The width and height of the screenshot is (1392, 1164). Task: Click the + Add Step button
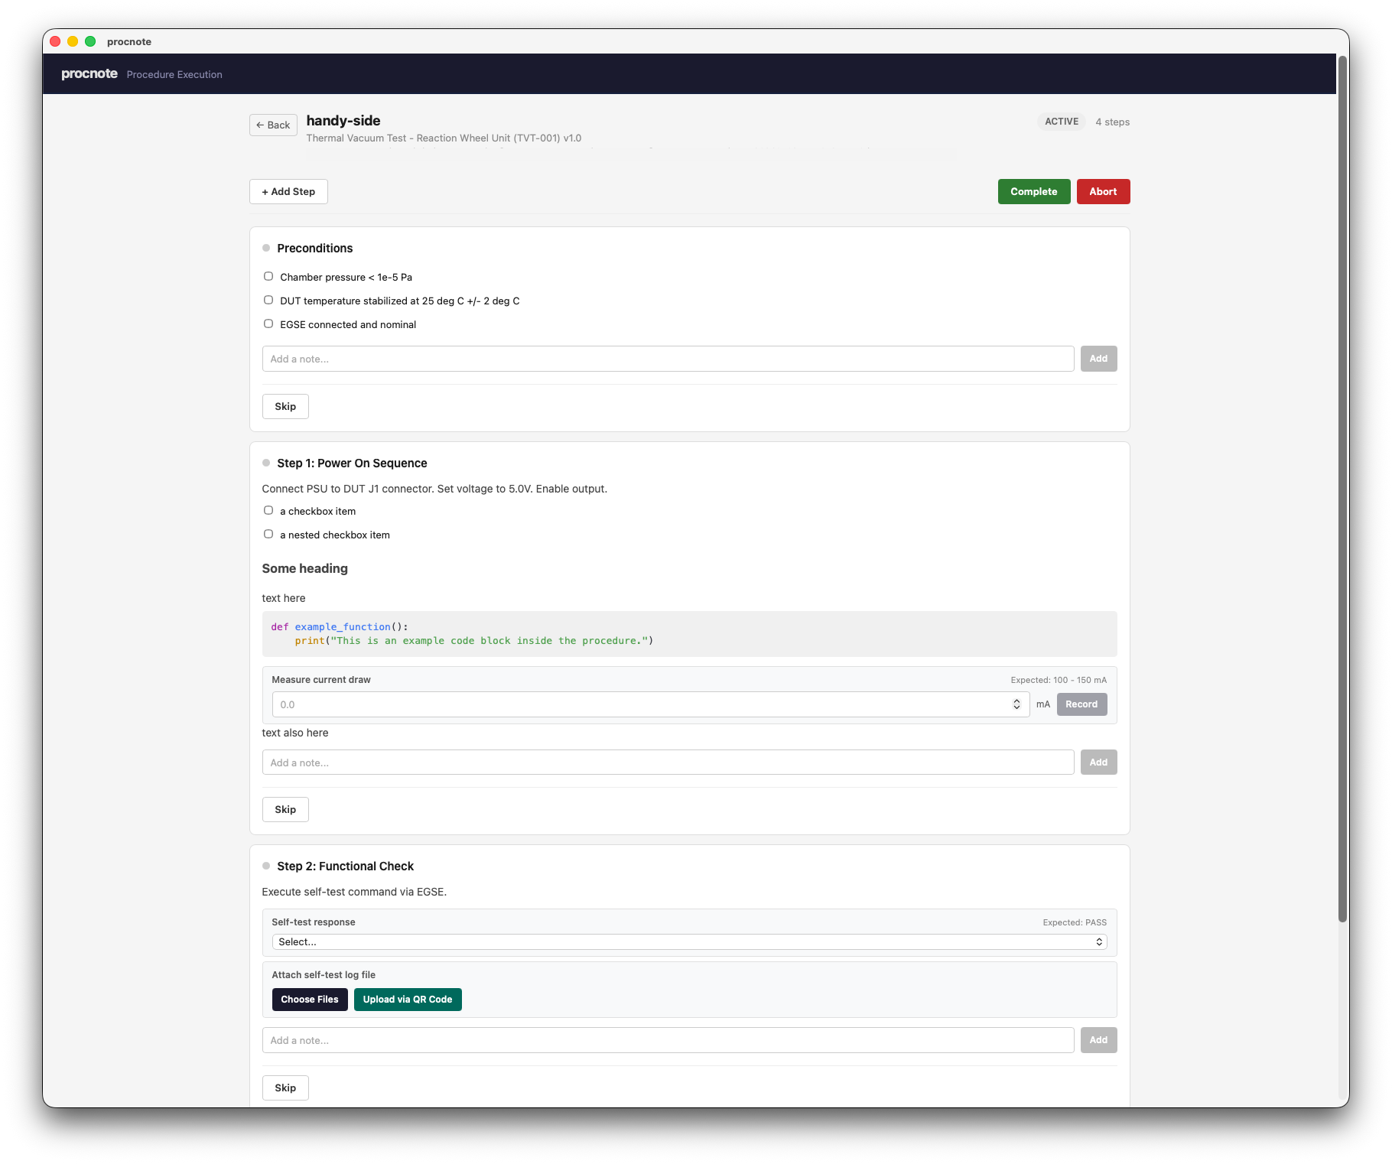288,191
